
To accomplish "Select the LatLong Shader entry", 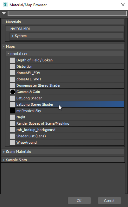I will pyautogui.click(x=67, y=98).
